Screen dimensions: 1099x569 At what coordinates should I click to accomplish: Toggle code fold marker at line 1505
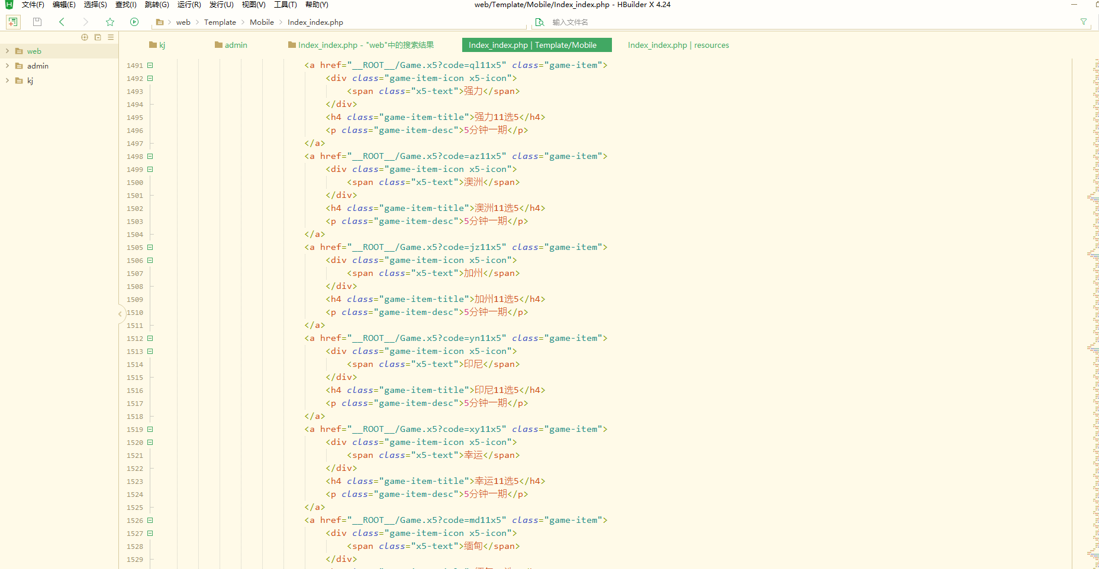[x=150, y=248]
